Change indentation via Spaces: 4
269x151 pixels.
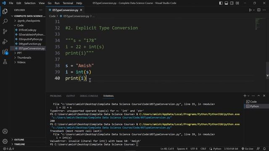(x=182, y=149)
